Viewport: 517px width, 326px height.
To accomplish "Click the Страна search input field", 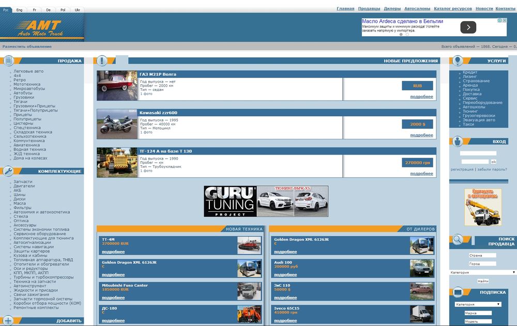I will [483, 255].
